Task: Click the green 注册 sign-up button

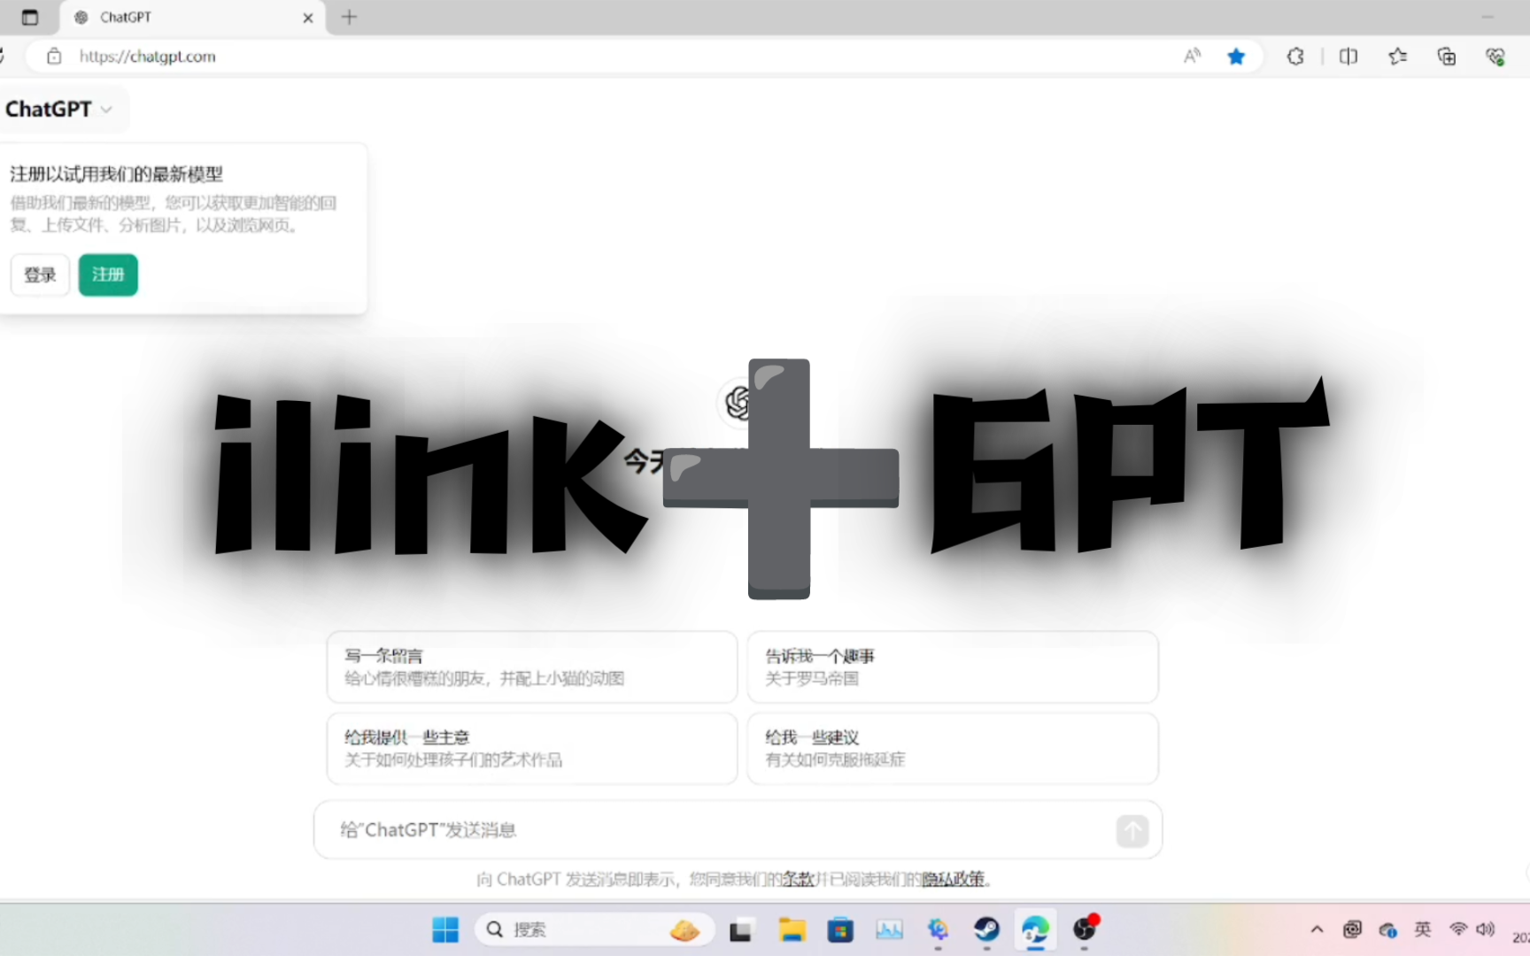Action: click(x=108, y=275)
